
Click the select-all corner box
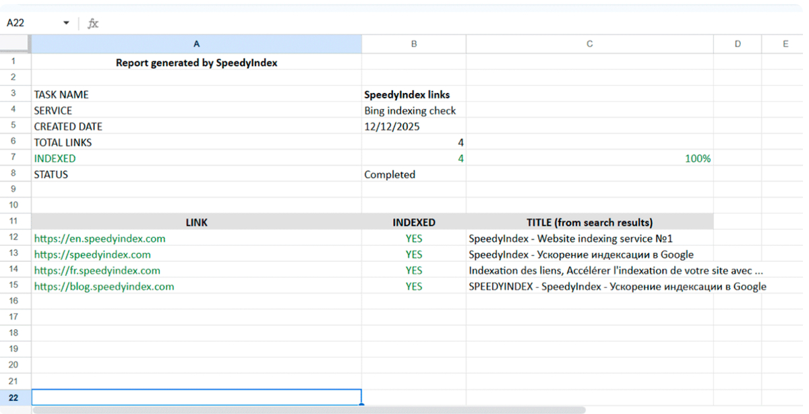click(x=15, y=44)
